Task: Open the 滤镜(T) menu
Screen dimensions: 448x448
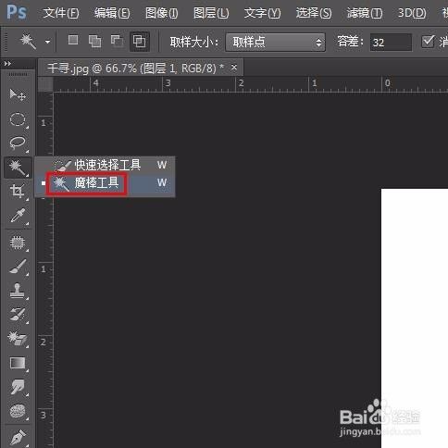Action: (365, 13)
